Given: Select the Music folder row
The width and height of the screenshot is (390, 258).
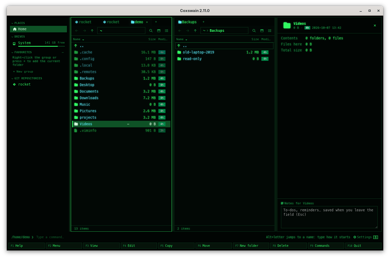Looking at the screenshot, I should coord(121,105).
